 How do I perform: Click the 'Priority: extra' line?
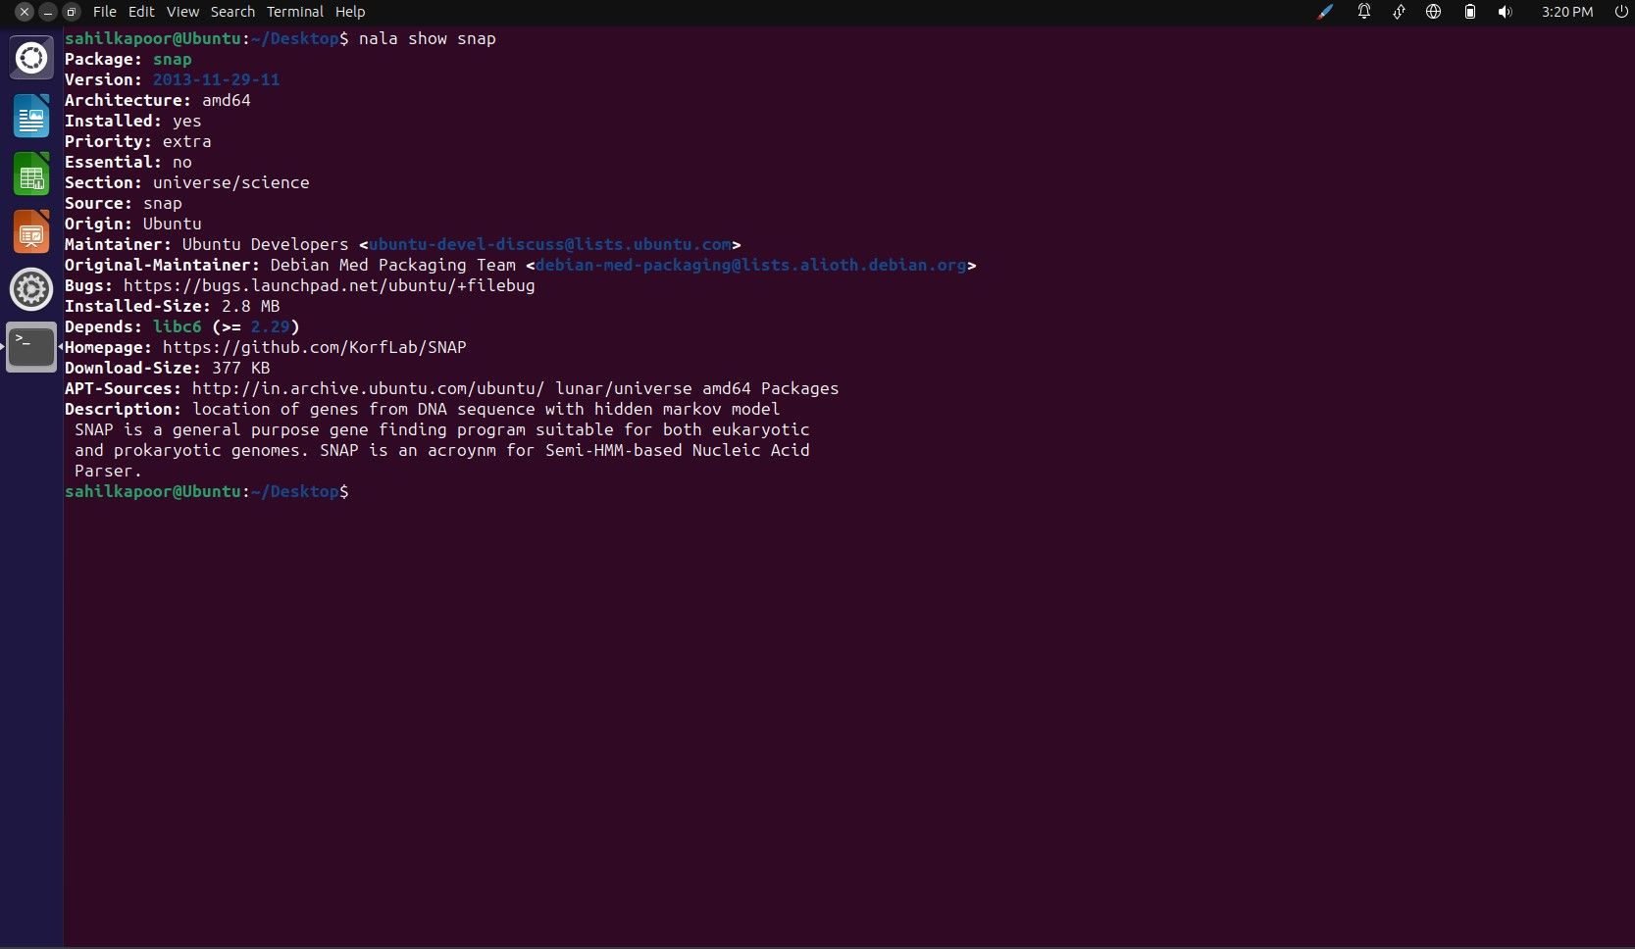pyautogui.click(x=138, y=141)
